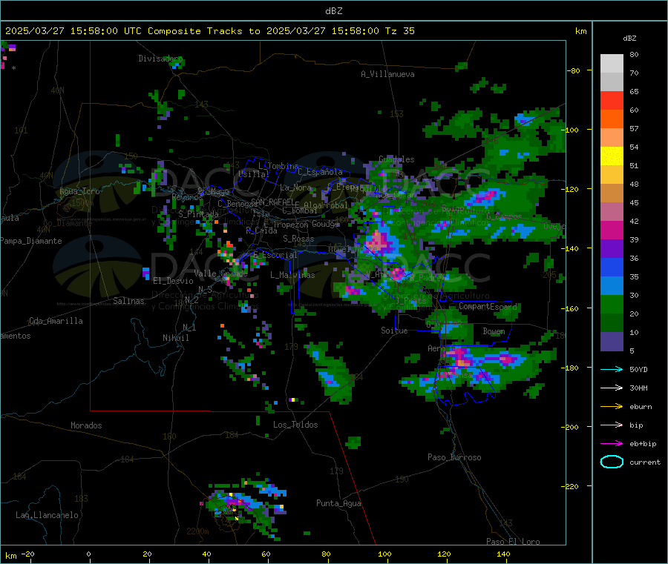The width and height of the screenshot is (668, 564).
Task: Click the Paso_Barroso location label
Action: click(x=454, y=458)
